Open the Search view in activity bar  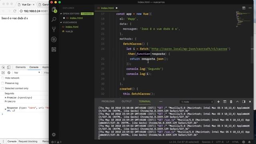pos(54,20)
